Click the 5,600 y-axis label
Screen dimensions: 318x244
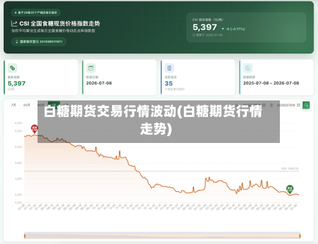pos(18,179)
